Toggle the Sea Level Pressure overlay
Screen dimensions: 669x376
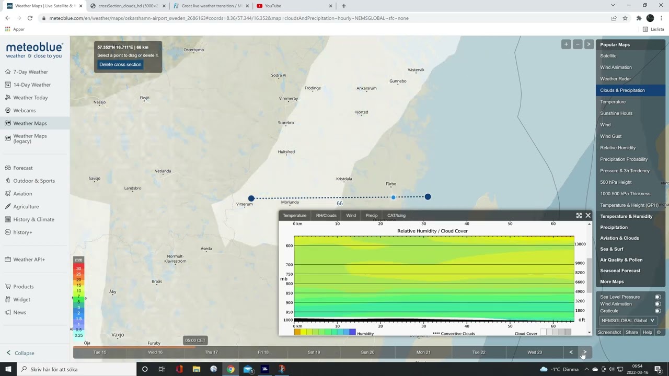pyautogui.click(x=658, y=297)
